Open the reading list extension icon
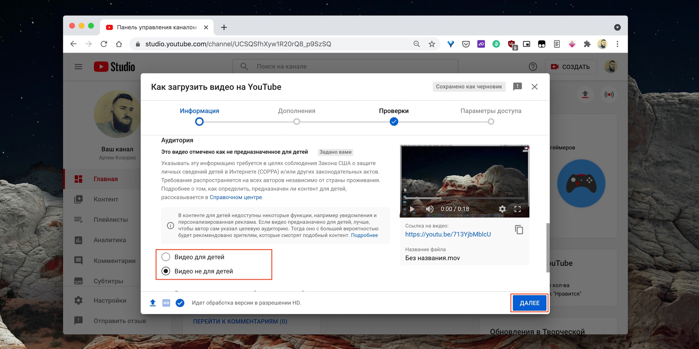Screen dimensions: 699x349 [x=557, y=44]
